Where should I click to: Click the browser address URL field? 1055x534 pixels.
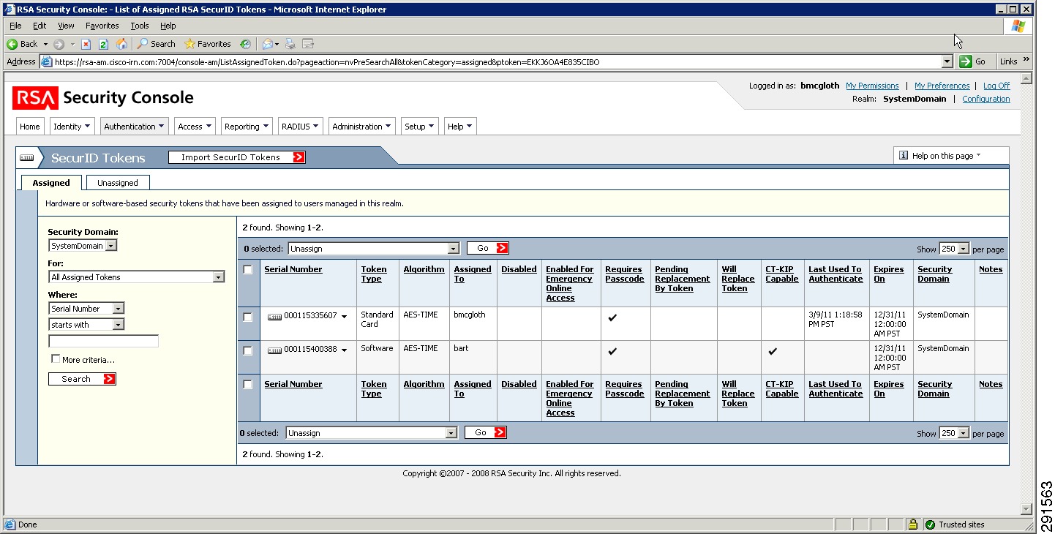point(491,62)
